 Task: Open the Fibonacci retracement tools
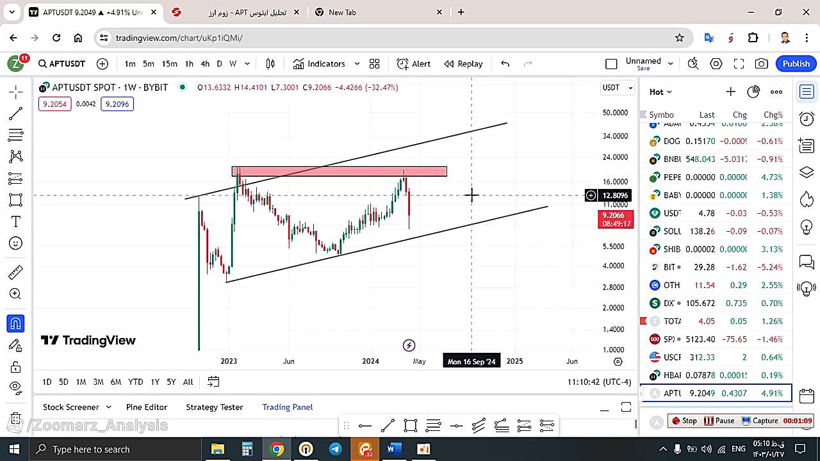[x=16, y=135]
